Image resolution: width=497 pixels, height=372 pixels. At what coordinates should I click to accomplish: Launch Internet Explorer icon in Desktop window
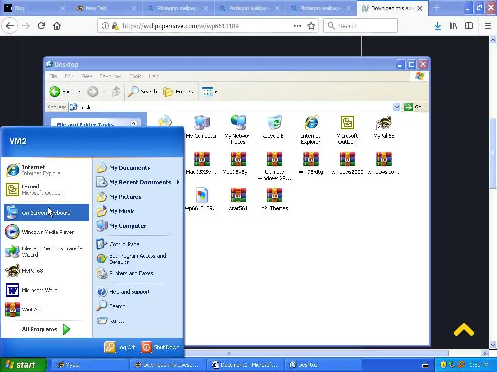(x=311, y=130)
